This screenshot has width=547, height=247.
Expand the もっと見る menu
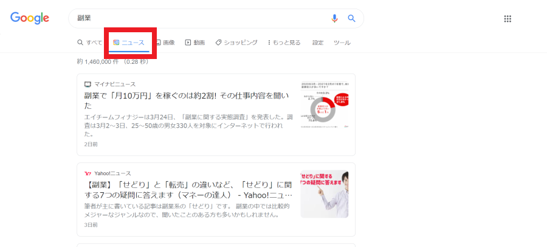pos(284,43)
